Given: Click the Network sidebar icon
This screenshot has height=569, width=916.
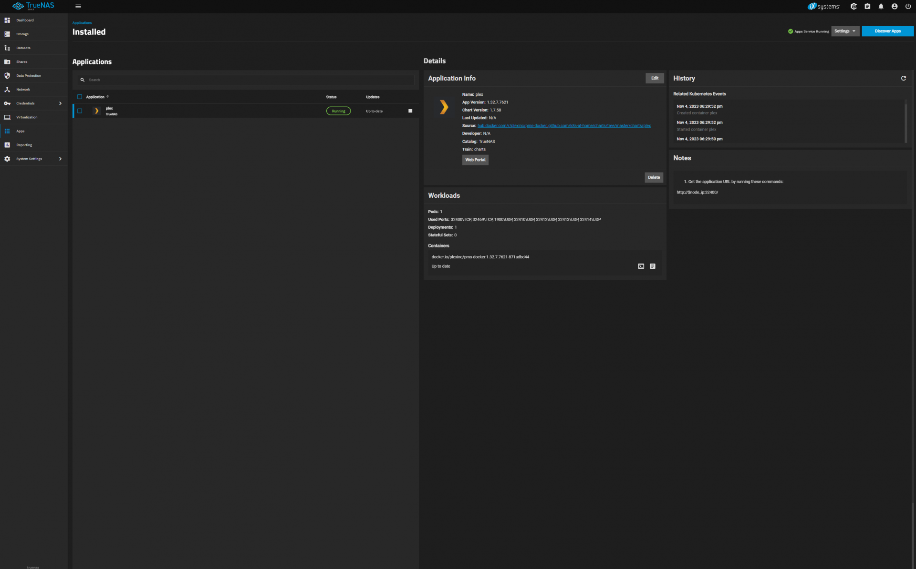Looking at the screenshot, I should point(7,90).
